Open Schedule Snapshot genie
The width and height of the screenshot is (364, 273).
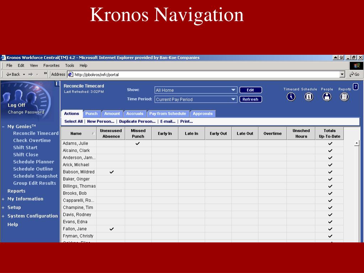point(35,176)
